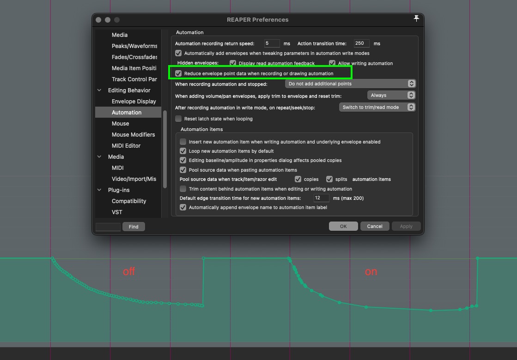Click the OK button
The height and width of the screenshot is (360, 517).
point(343,226)
